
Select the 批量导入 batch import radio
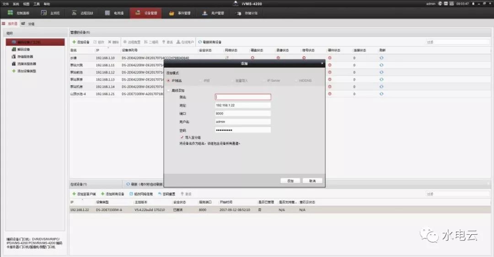click(232, 81)
